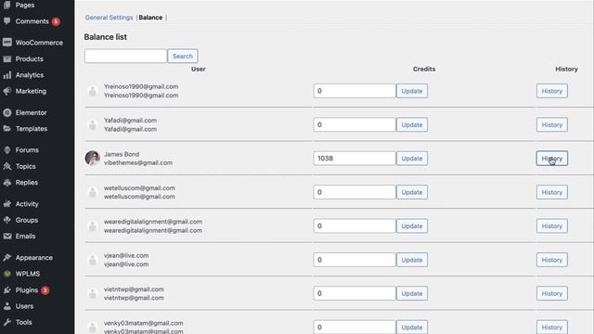Click the Comments speech bubble icon
The image size is (594, 334).
tap(7, 21)
